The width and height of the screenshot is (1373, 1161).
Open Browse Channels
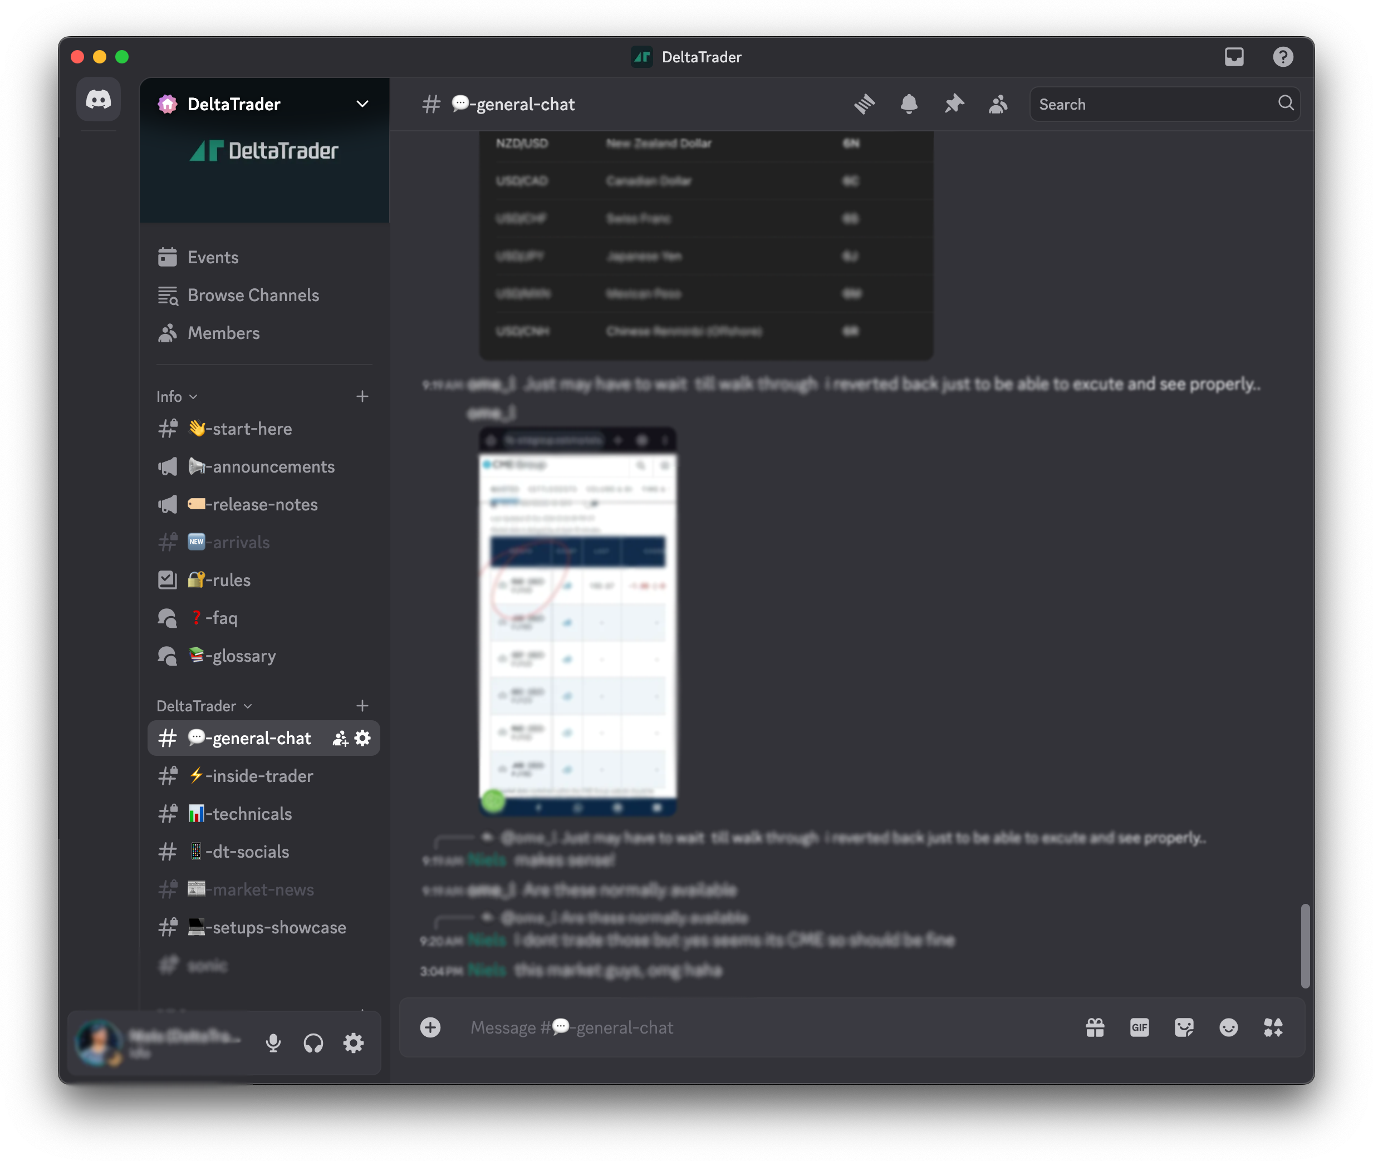point(253,295)
